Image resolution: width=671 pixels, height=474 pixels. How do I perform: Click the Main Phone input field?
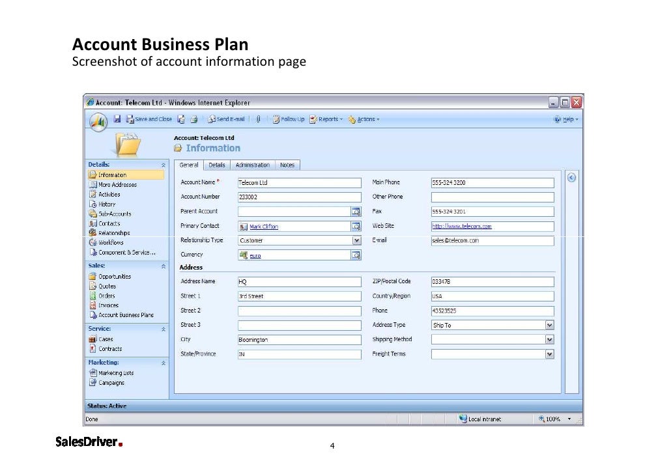pyautogui.click(x=493, y=183)
